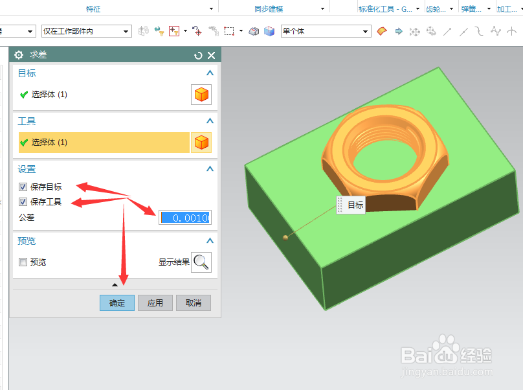Click the snap point move arrows icon
Screen dimensions: 523x390
click(415, 32)
